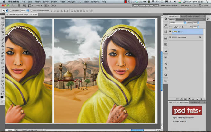The width and height of the screenshot is (211, 132).
Task: Select the Horizontal Type tool
Action: point(3,70)
